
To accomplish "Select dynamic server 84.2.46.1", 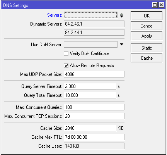I will pos(94,24).
